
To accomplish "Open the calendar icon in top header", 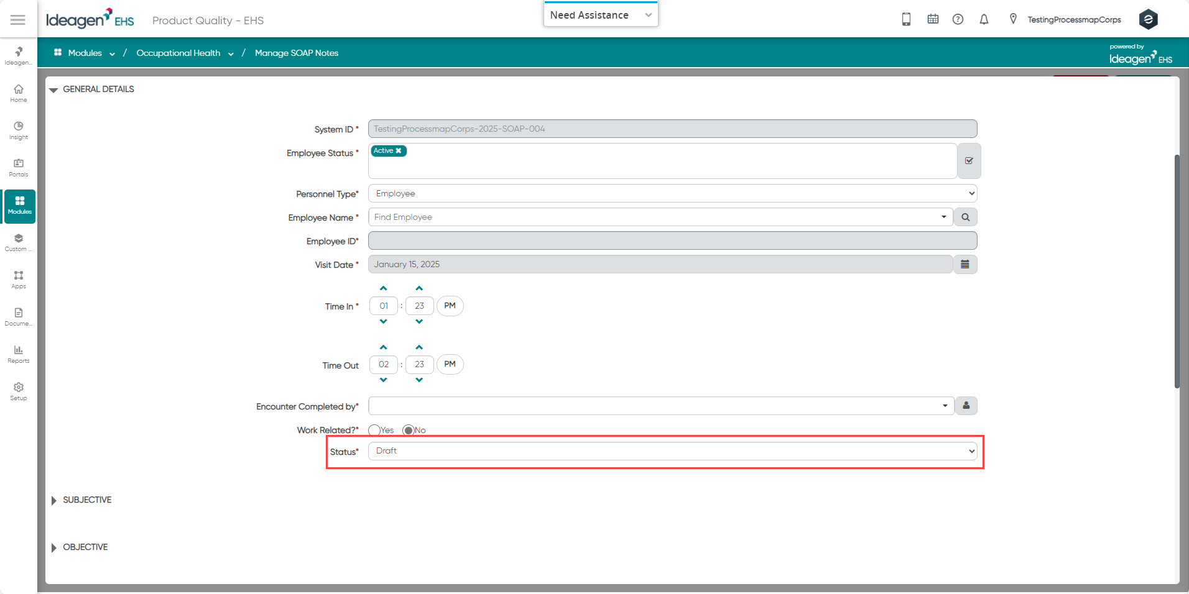I will click(x=933, y=19).
